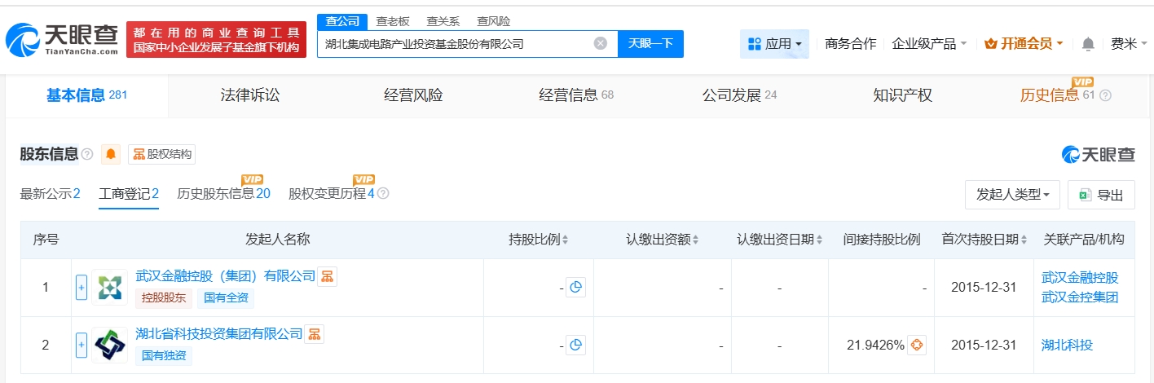1154x383 pixels.
Task: Click the orange alert bell beside 股东信息
Action: pyautogui.click(x=111, y=154)
